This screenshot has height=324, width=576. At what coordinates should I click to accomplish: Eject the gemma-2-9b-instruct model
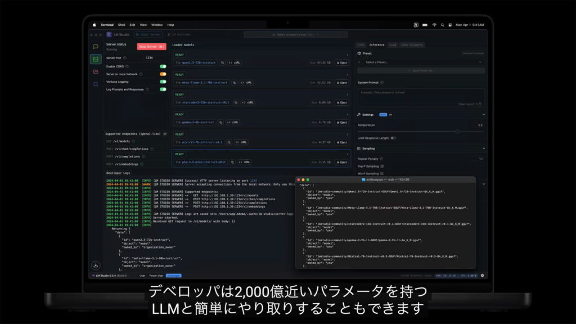(341, 122)
